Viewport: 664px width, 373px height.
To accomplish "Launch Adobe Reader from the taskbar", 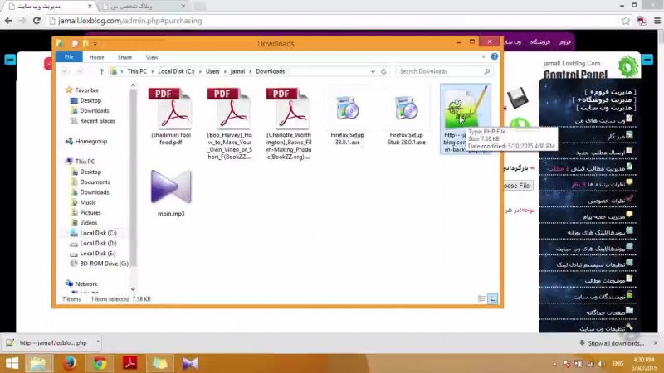I will coord(130,363).
